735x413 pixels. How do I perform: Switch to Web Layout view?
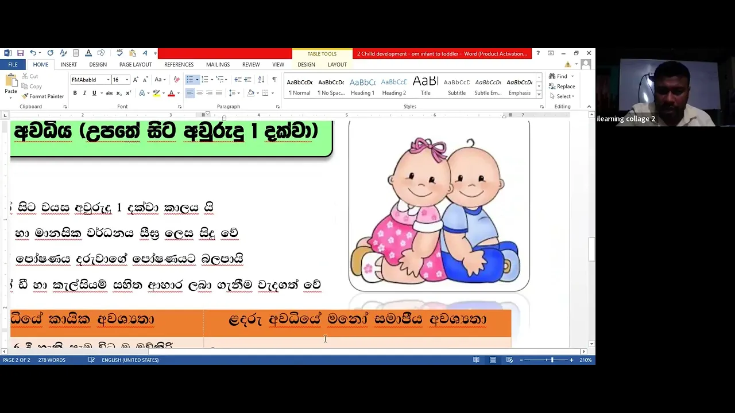pos(509,360)
